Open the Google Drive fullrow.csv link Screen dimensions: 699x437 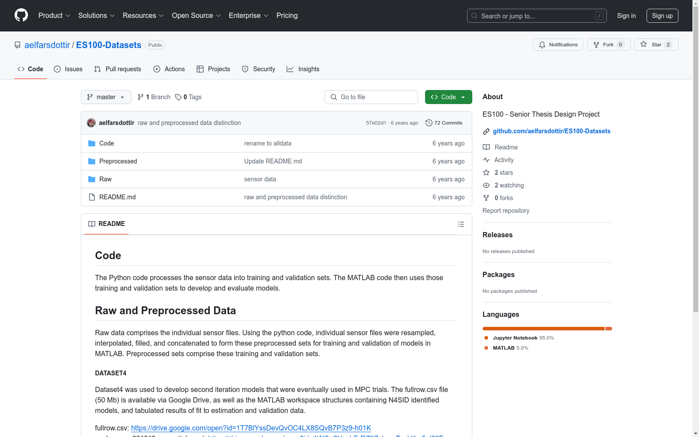(x=251, y=428)
